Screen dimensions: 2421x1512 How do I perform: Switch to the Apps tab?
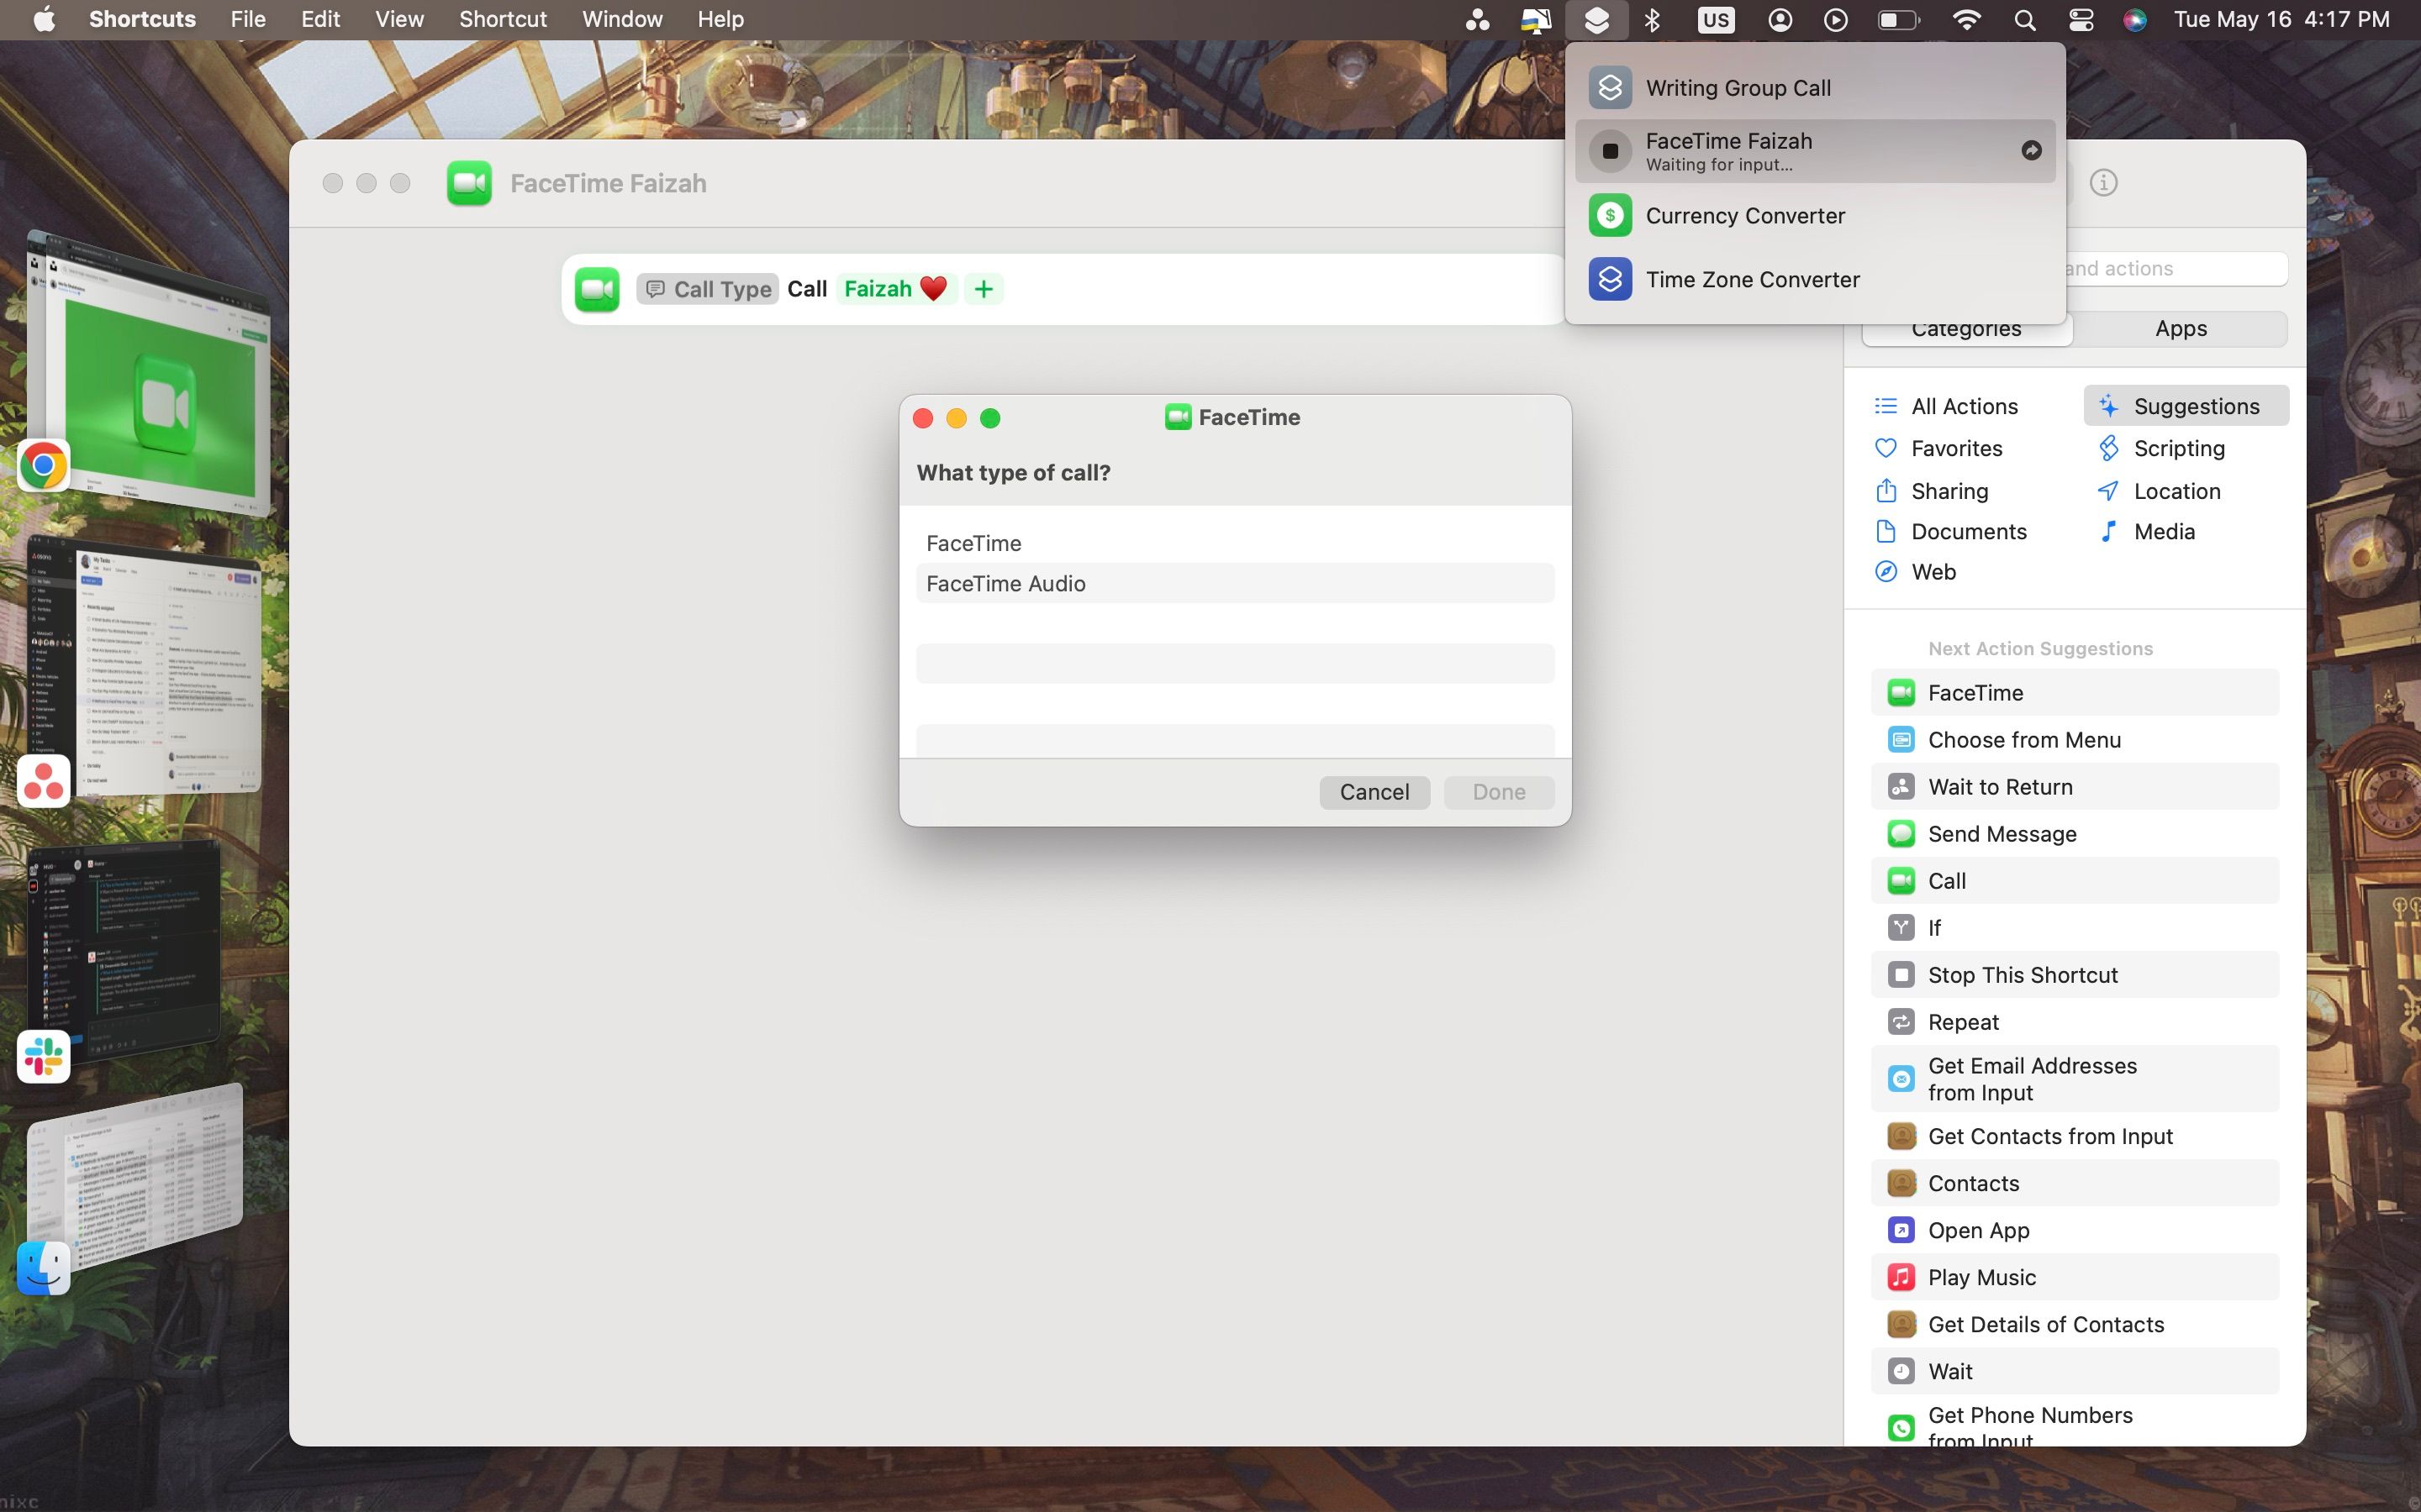(2181, 329)
